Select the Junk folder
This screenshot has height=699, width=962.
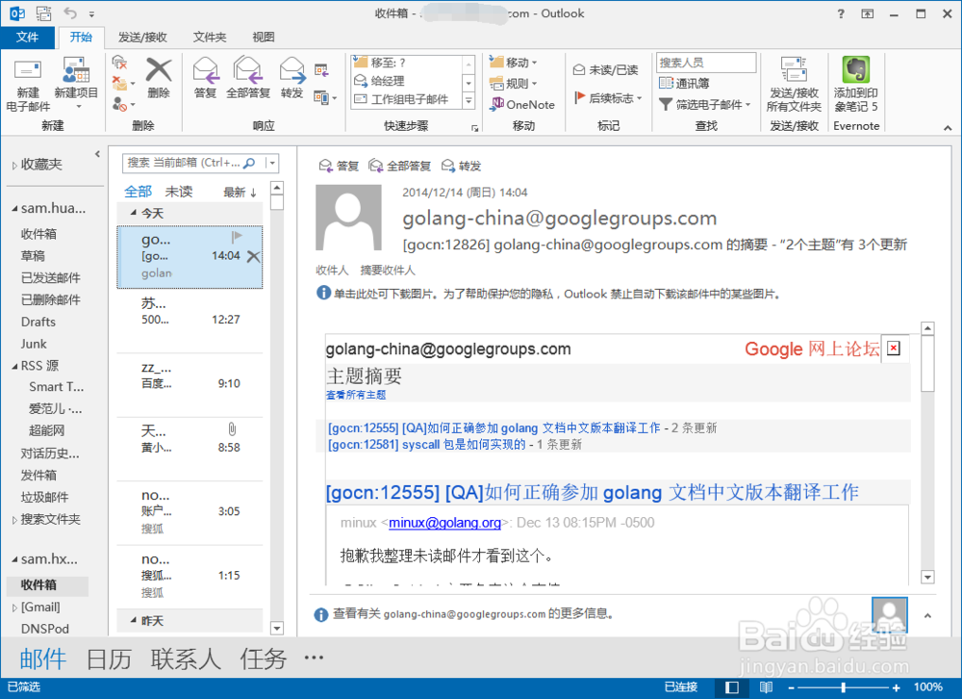(x=34, y=344)
